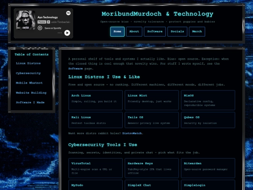Image resolution: width=253 pixels, height=190 pixels.
Task: Click the Save on Spotify text
Action: click(53, 28)
